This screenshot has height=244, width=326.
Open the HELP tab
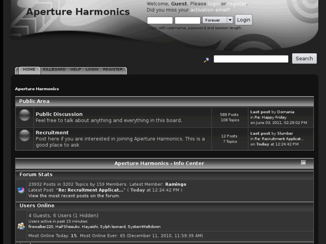pos(75,69)
